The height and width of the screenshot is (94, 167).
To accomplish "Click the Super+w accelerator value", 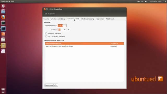I will click(x=114, y=44).
